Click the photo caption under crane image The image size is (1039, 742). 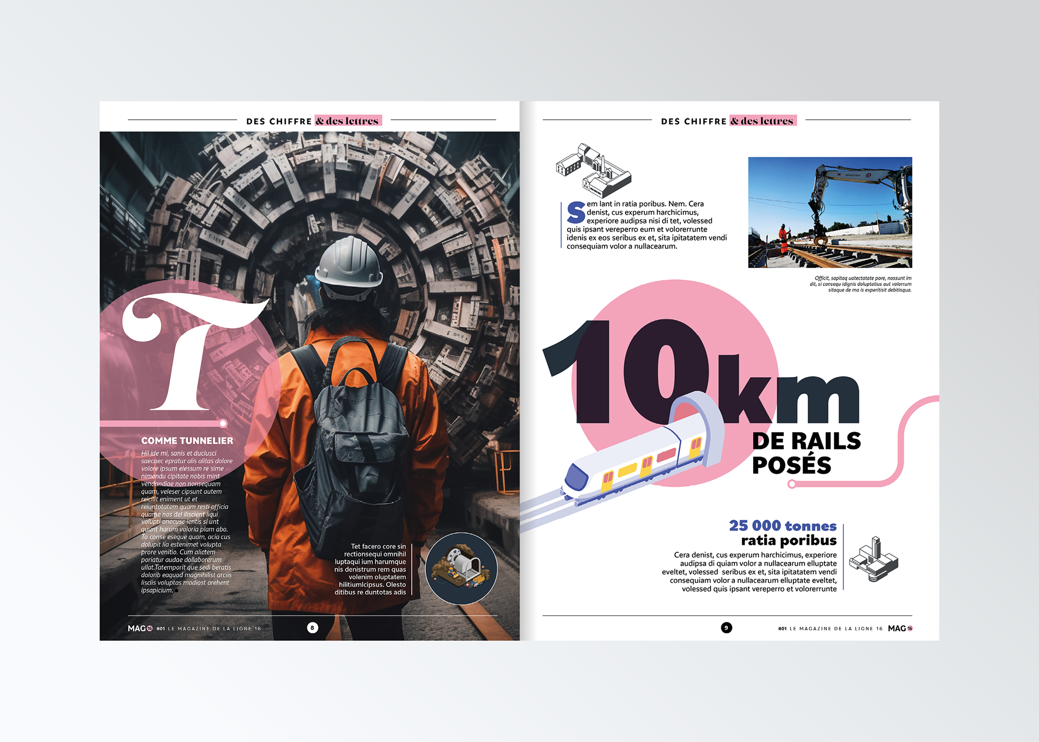tap(860, 284)
